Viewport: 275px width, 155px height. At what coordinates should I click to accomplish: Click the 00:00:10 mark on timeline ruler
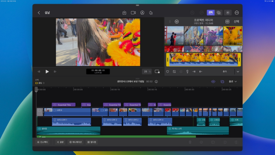click(115, 90)
